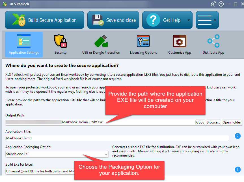Edit the Application Title field
The image size is (244, 182).
(117, 138)
